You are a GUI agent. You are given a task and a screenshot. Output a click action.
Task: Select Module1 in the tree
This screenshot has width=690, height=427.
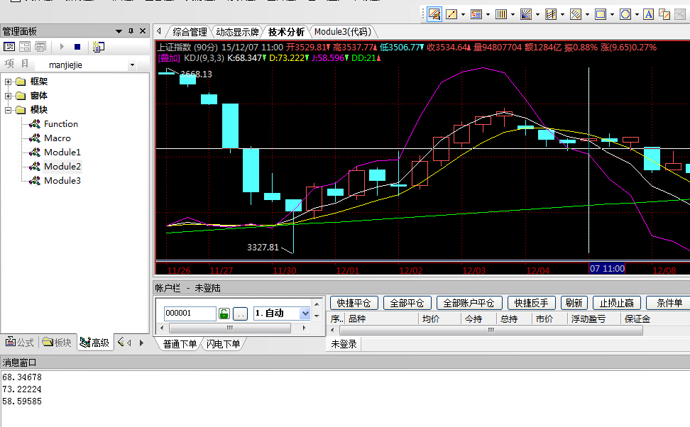pos(62,152)
